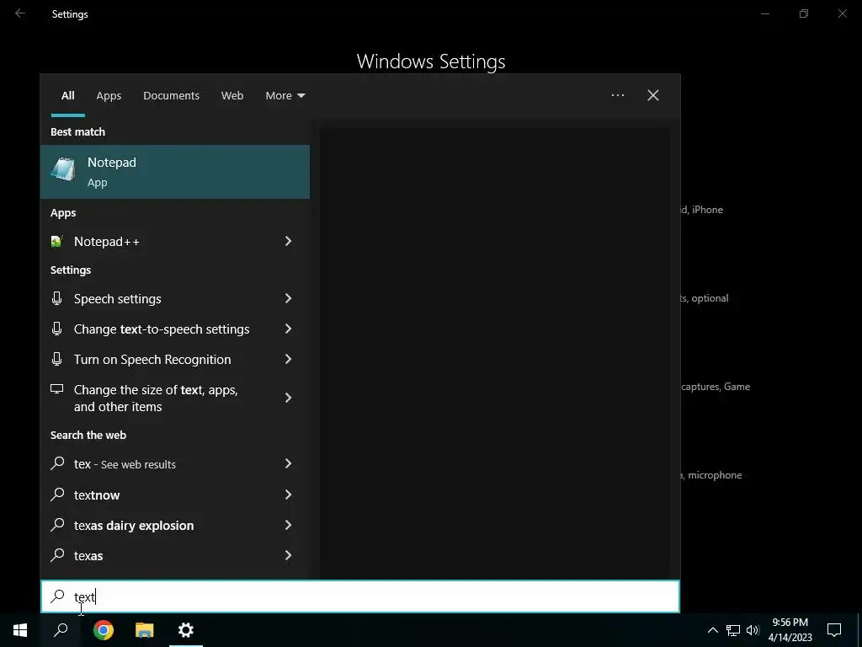Launch Google Chrome from the taskbar
The height and width of the screenshot is (647, 862).
coord(104,630)
